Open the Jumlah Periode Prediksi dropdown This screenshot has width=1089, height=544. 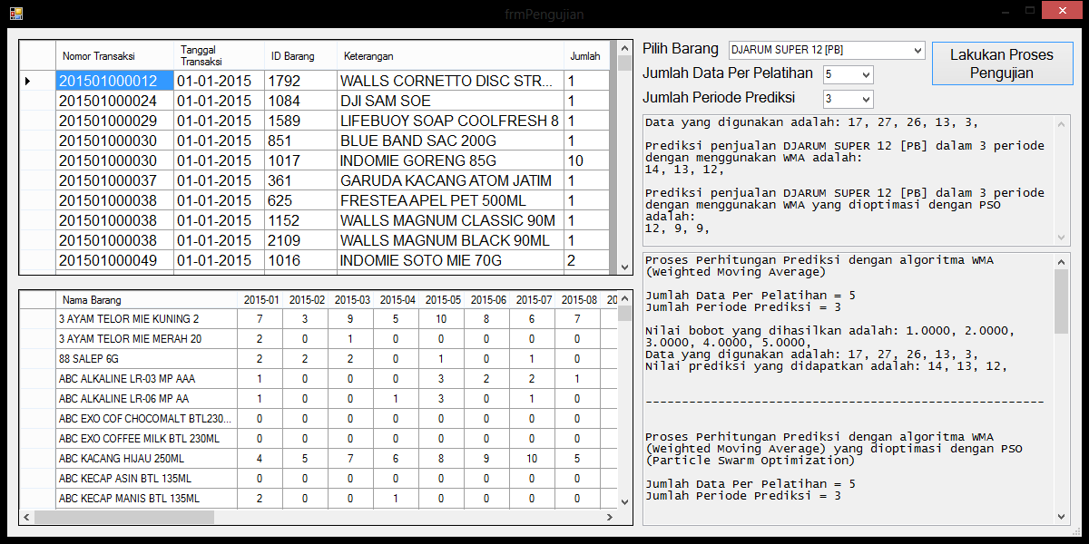point(865,99)
